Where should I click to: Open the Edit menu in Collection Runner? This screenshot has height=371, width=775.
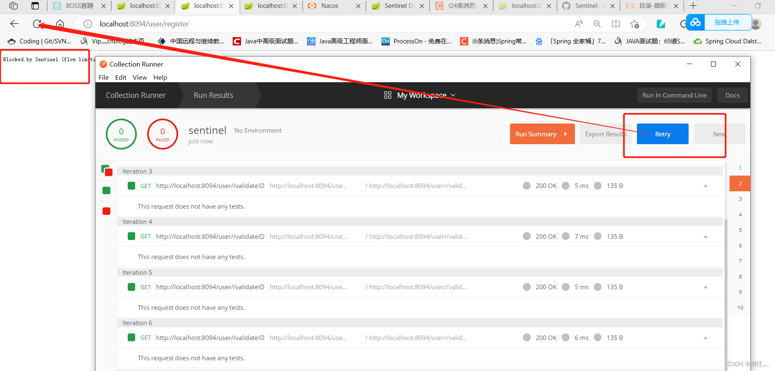[121, 78]
